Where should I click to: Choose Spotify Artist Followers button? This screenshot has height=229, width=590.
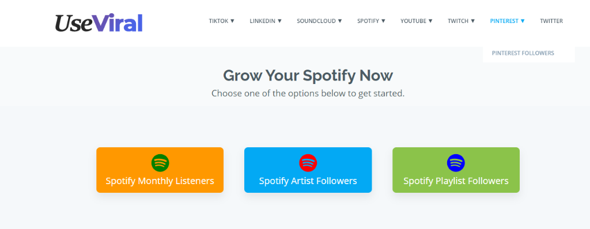(308, 170)
